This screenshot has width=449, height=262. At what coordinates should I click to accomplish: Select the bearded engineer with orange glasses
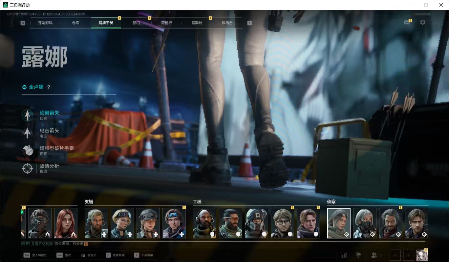coord(230,223)
